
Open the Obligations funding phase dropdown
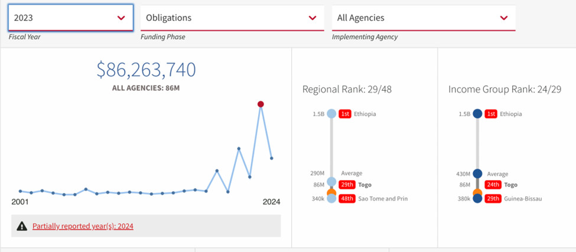click(232, 18)
